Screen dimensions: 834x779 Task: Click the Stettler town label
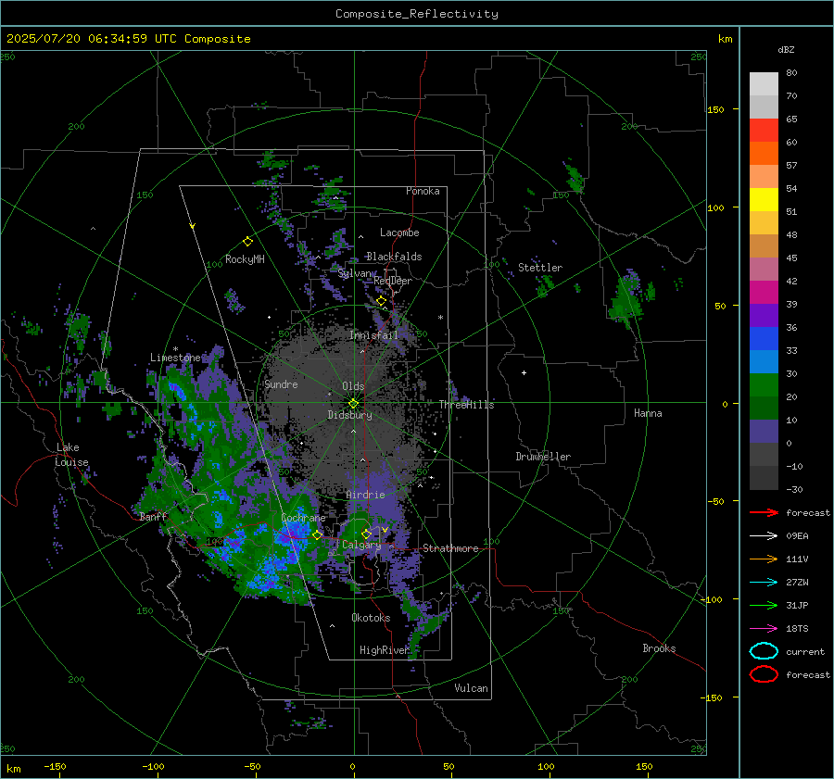tap(540, 268)
